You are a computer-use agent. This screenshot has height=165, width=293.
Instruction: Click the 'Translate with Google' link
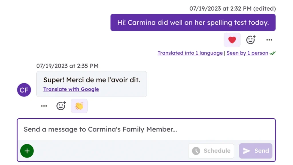71,89
